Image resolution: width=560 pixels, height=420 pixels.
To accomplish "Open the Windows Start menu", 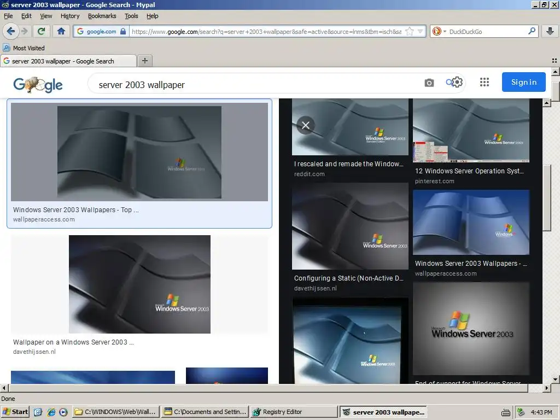I will pyautogui.click(x=15, y=412).
